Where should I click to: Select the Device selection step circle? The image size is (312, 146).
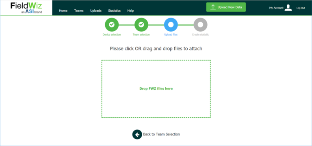point(112,25)
